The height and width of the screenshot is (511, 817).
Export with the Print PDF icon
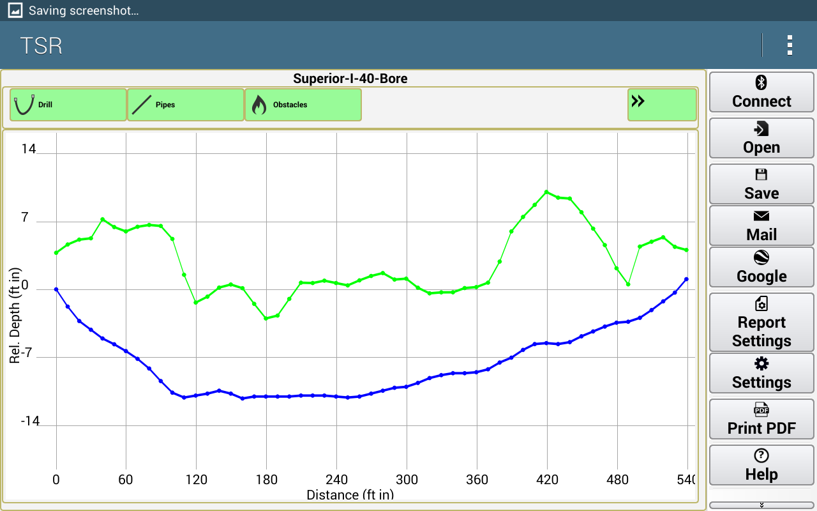(x=761, y=410)
